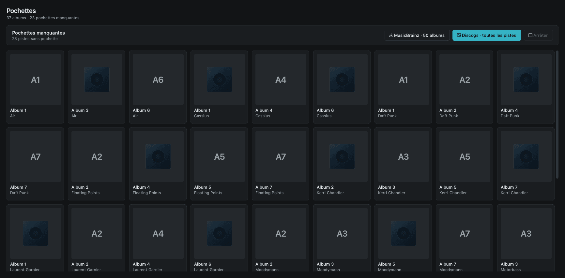Open the vinyl cover of Cassius Album 1

coord(220,80)
